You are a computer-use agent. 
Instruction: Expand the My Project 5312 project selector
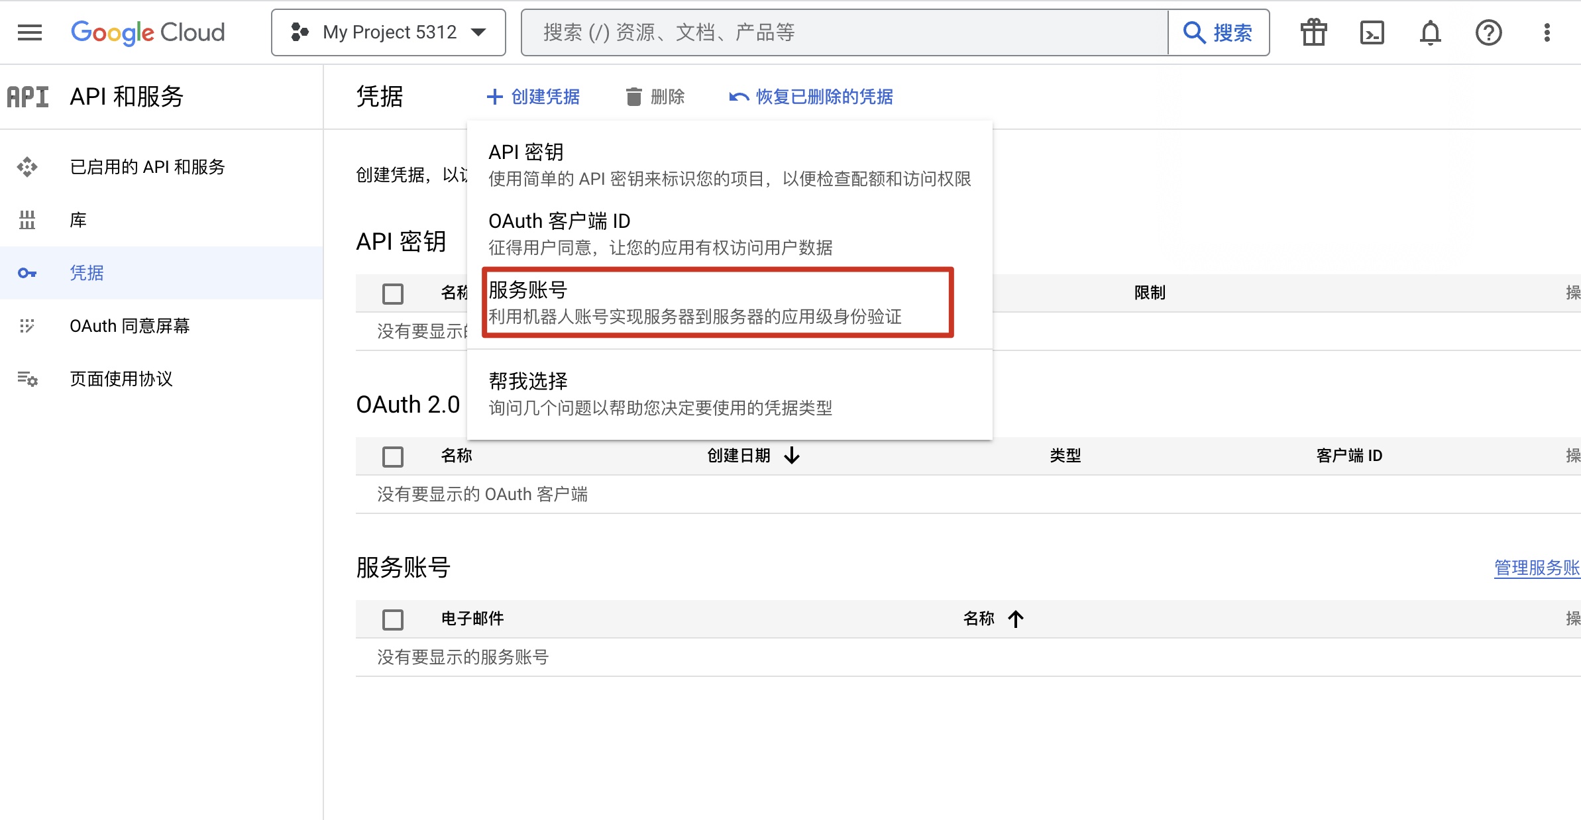[x=388, y=32]
